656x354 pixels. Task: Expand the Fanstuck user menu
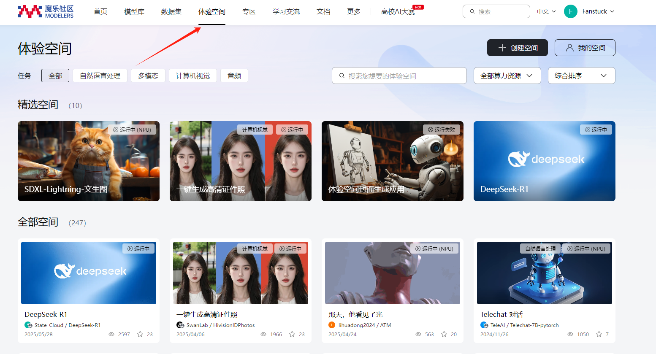point(598,11)
